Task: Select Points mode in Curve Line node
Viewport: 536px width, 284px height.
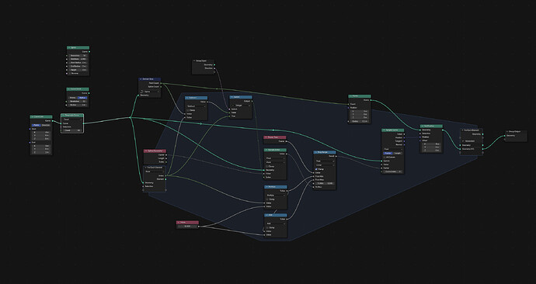Action: [37, 125]
